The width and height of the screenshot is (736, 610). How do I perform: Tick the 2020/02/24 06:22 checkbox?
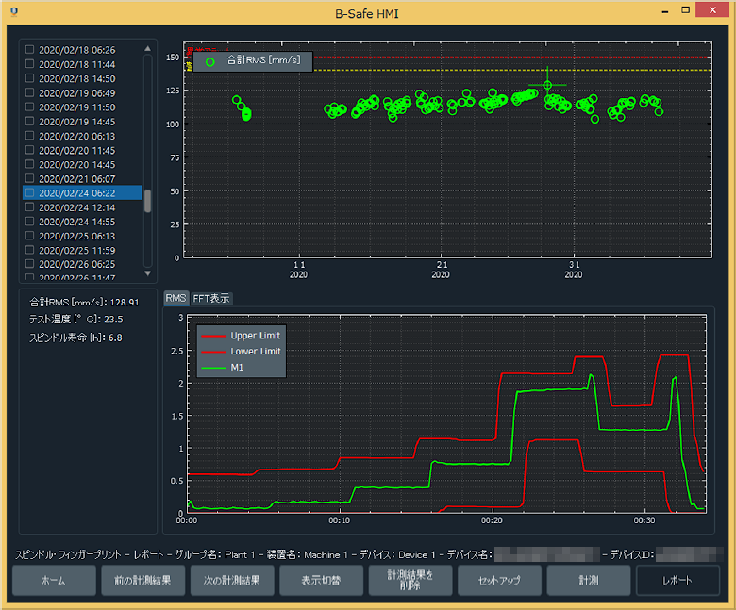coord(29,192)
